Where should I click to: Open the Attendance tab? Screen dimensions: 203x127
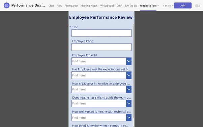(x=71, y=6)
